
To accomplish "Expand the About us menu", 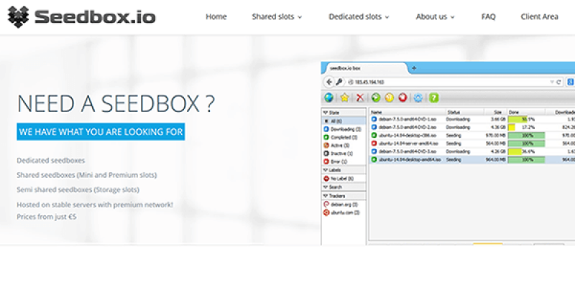I will [435, 17].
